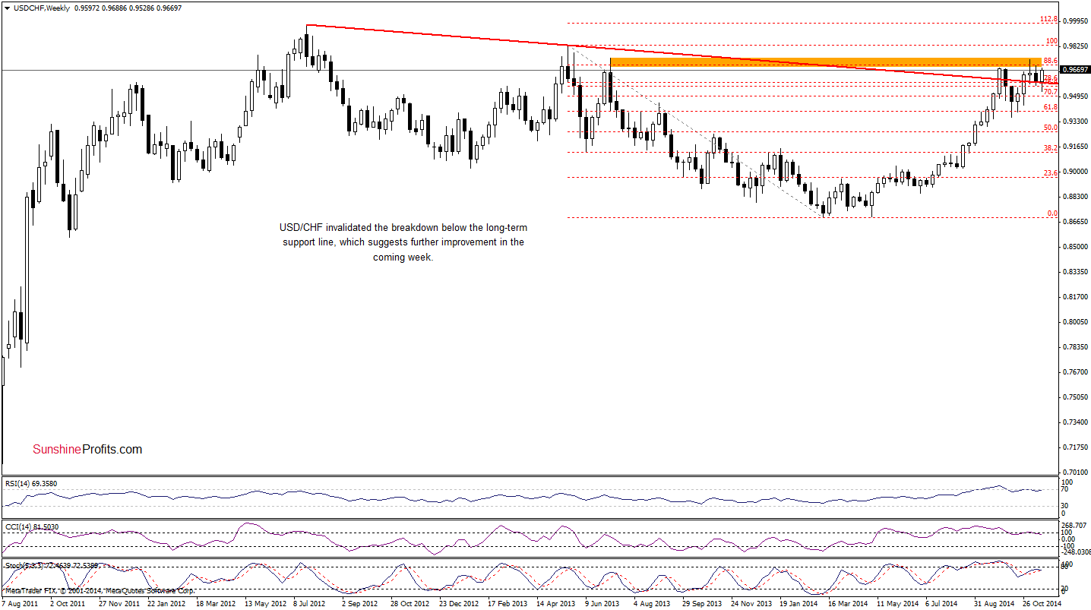Click the 100 Fibonacci level label
The image size is (1091, 610).
pyautogui.click(x=1051, y=41)
